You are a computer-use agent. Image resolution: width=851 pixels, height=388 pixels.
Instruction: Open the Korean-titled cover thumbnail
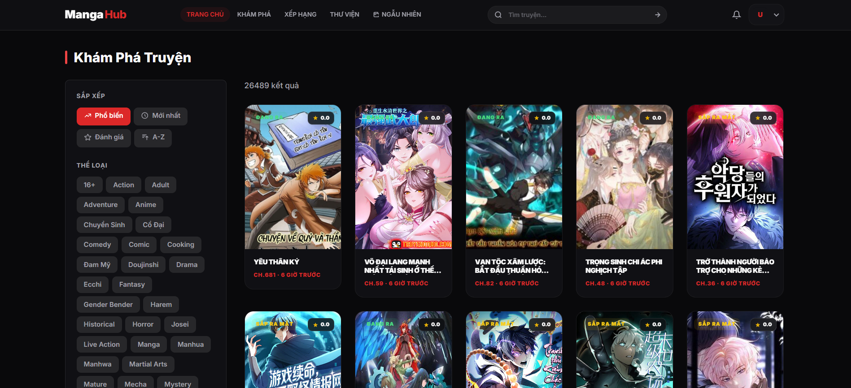[735, 177]
